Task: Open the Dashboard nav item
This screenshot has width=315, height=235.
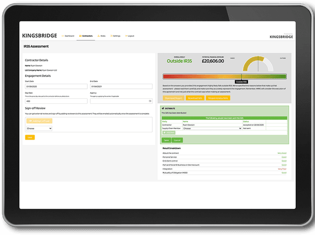Action: pyautogui.click(x=68, y=36)
